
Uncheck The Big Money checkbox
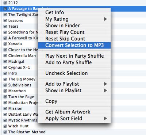(5, 79)
